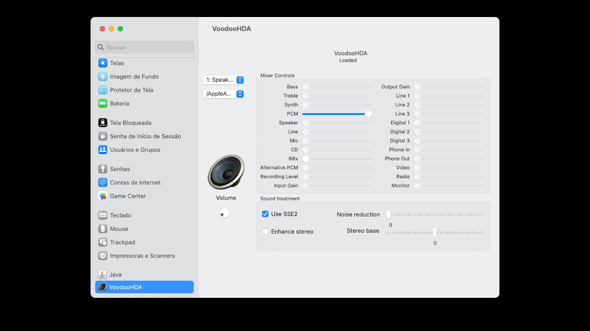Screen dimensions: 590x331
Task: Open the Bateria icon
Action: pyautogui.click(x=103, y=103)
